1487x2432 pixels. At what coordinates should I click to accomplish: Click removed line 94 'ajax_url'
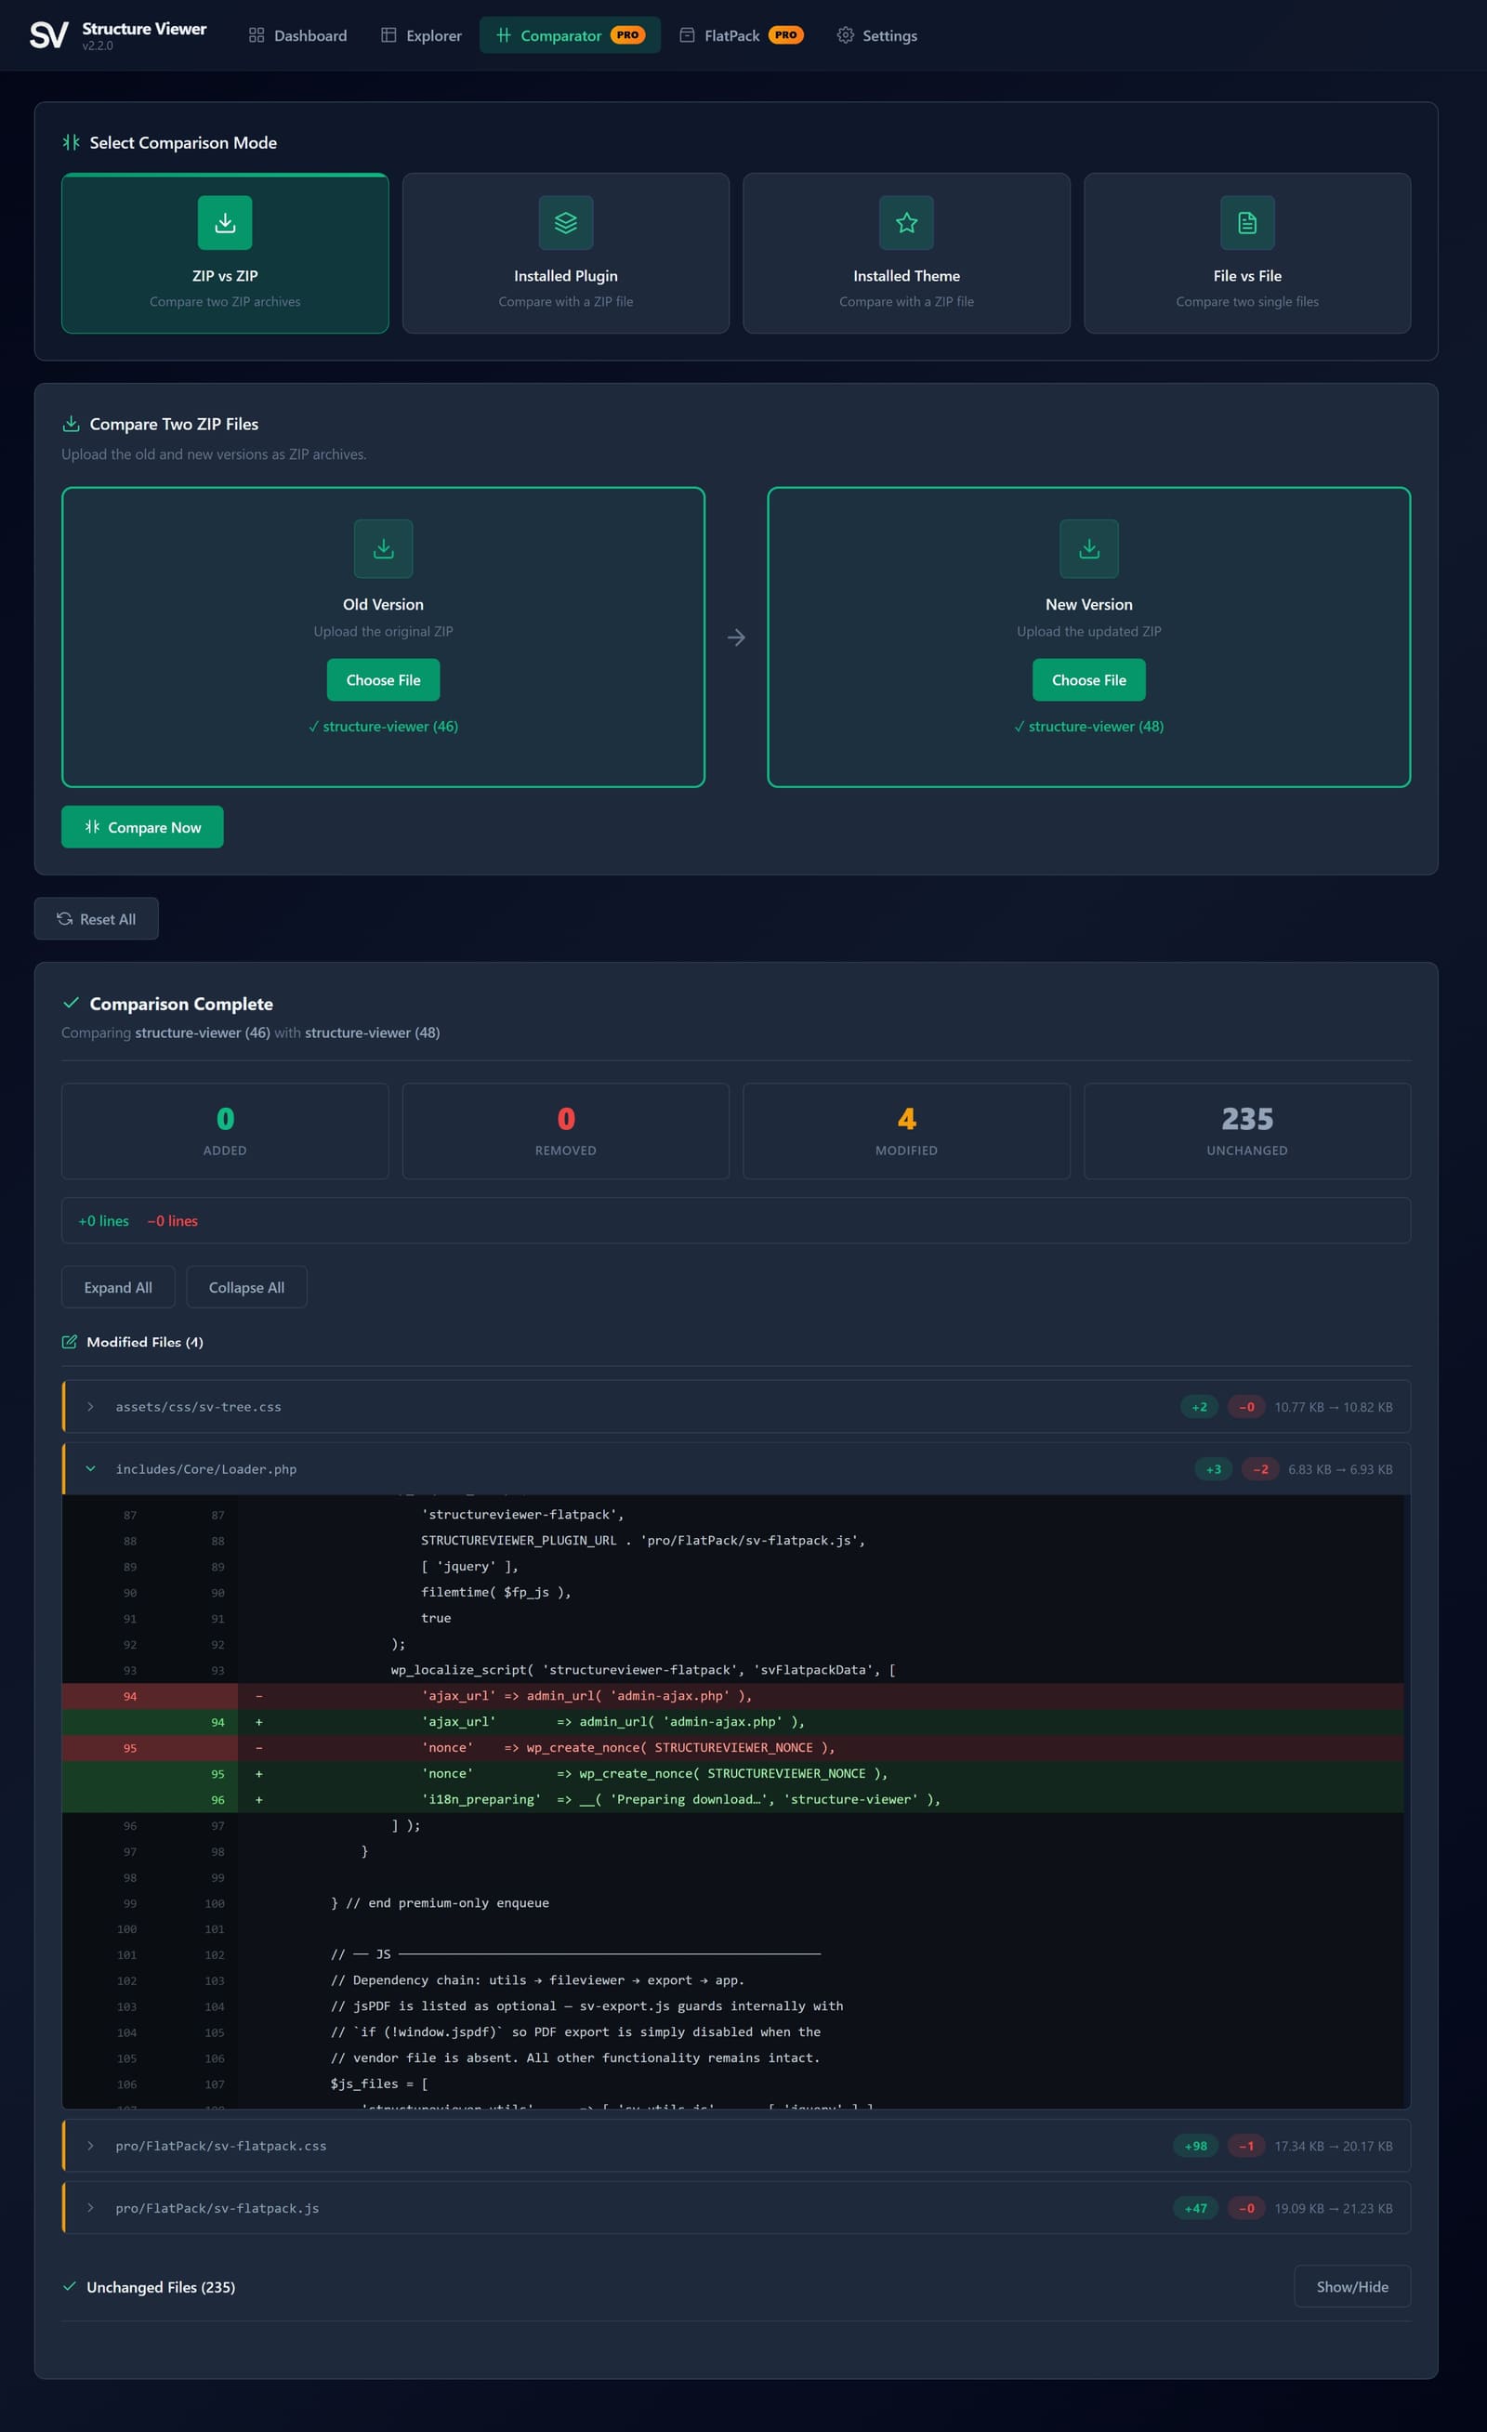pyautogui.click(x=732, y=1696)
